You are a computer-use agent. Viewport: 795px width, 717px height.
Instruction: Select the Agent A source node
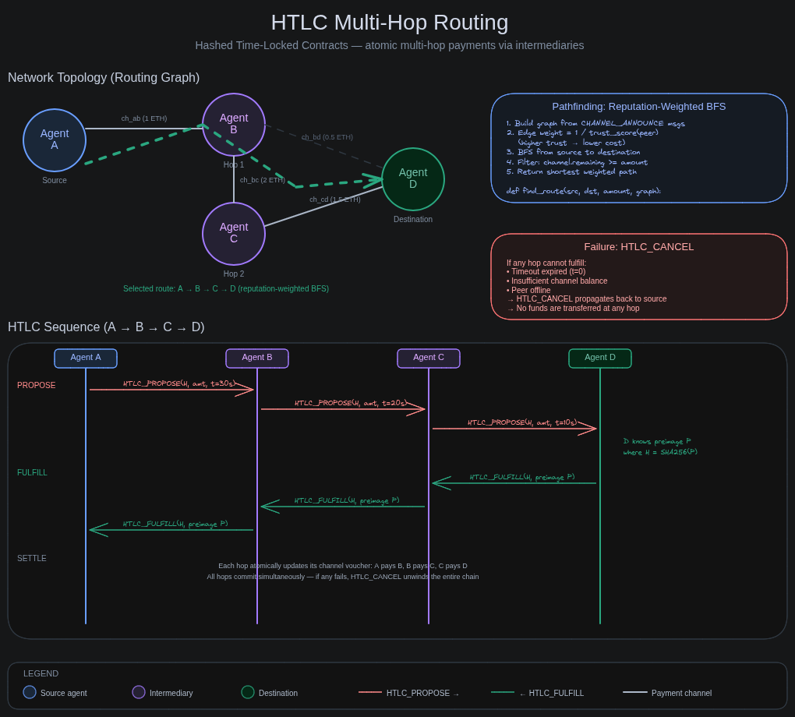(54, 140)
